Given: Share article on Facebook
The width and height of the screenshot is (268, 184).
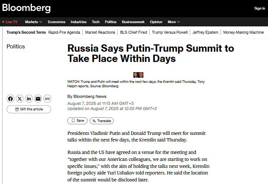Looking at the screenshot, I should point(10,99).
